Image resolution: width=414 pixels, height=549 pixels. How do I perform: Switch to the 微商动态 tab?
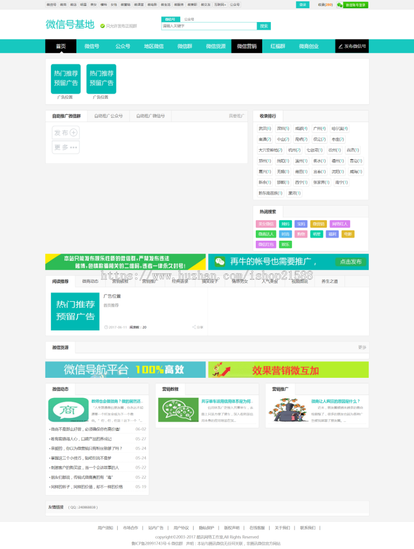[90, 282]
